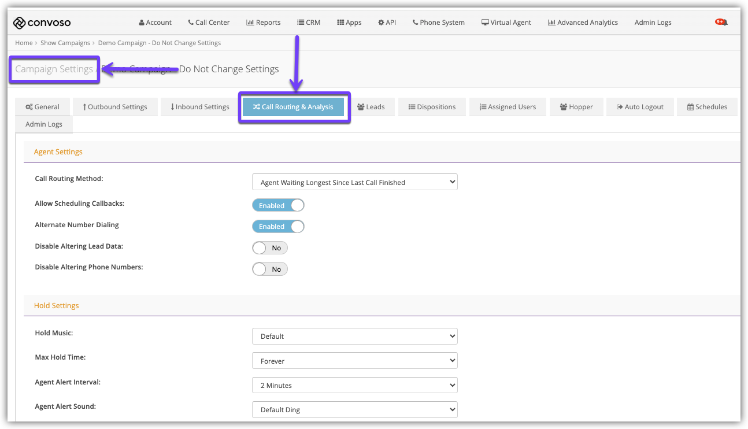The image size is (748, 429).
Task: Switch to the Outbound Settings tab
Action: pos(115,107)
